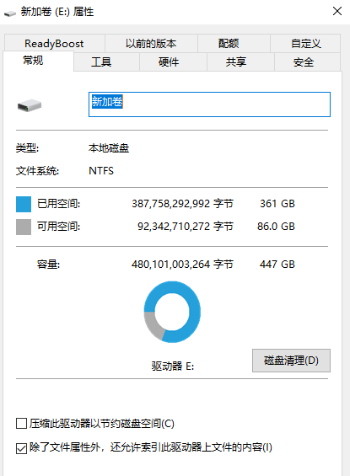
Task: Open the 工具 tab
Action: click(x=101, y=62)
